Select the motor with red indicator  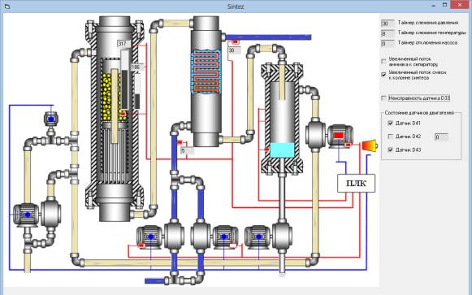tap(340, 137)
